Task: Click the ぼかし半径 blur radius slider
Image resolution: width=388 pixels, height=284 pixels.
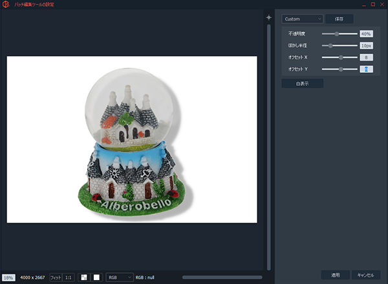Action: [x=339, y=46]
